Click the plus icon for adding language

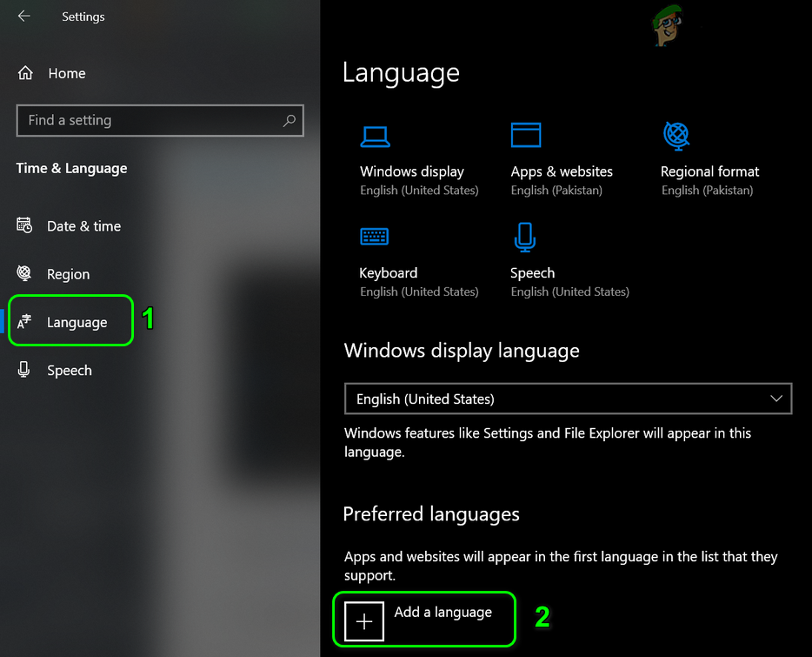coord(364,621)
